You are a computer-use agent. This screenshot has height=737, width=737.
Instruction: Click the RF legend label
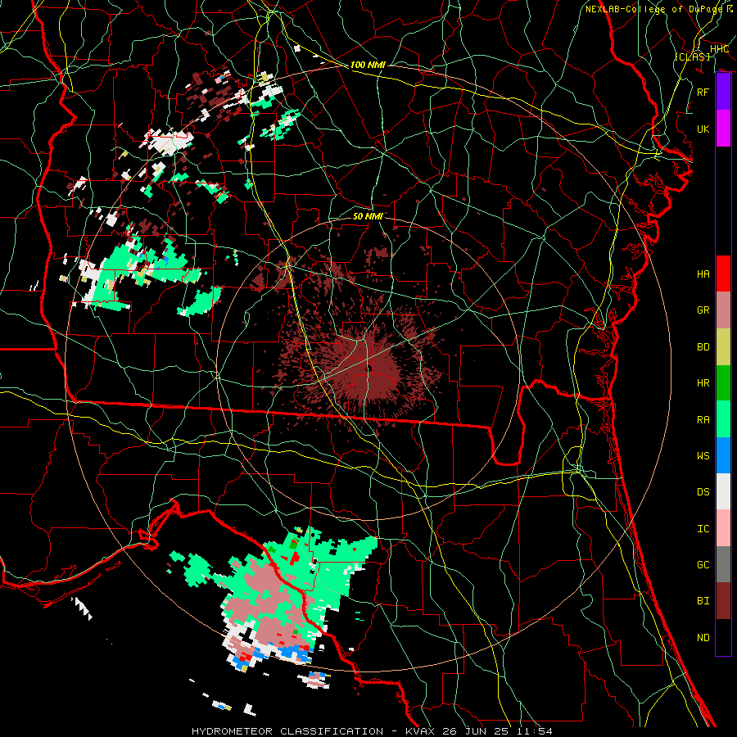[x=703, y=92]
